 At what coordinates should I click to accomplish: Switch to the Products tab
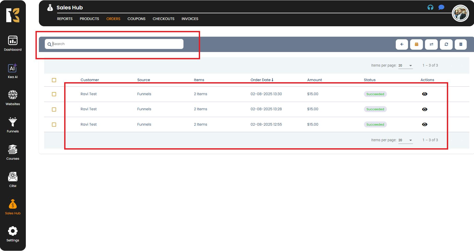[89, 19]
